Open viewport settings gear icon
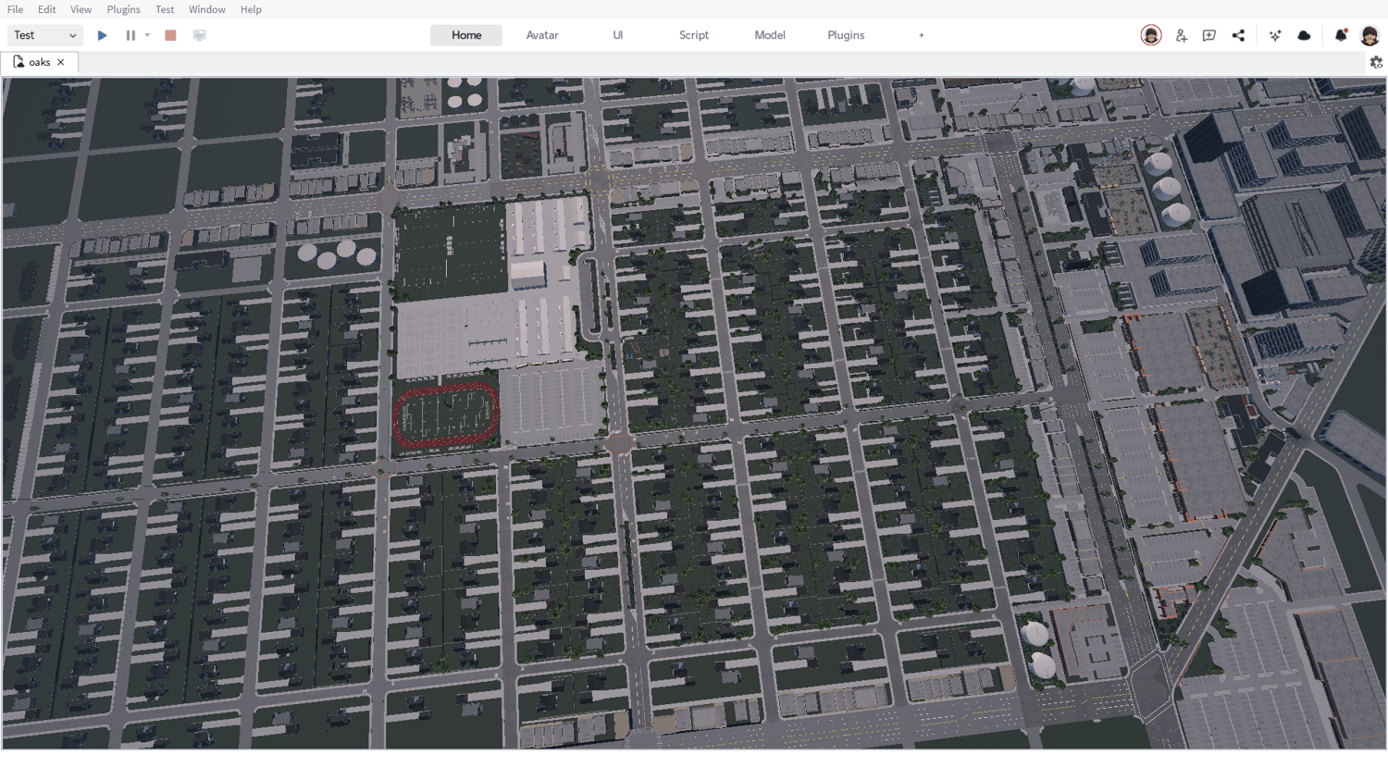This screenshot has height=780, width=1388. pyautogui.click(x=1376, y=62)
